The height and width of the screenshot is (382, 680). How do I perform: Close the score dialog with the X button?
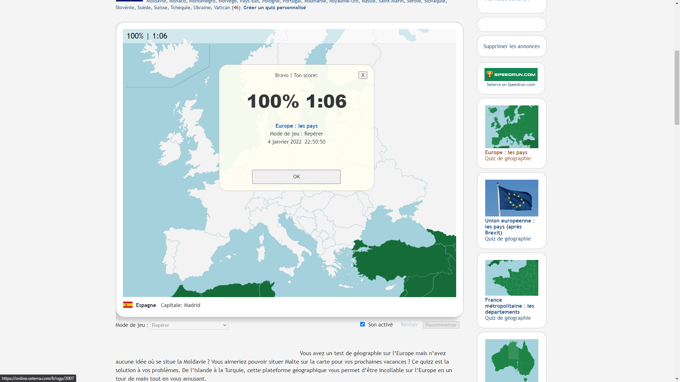[363, 75]
